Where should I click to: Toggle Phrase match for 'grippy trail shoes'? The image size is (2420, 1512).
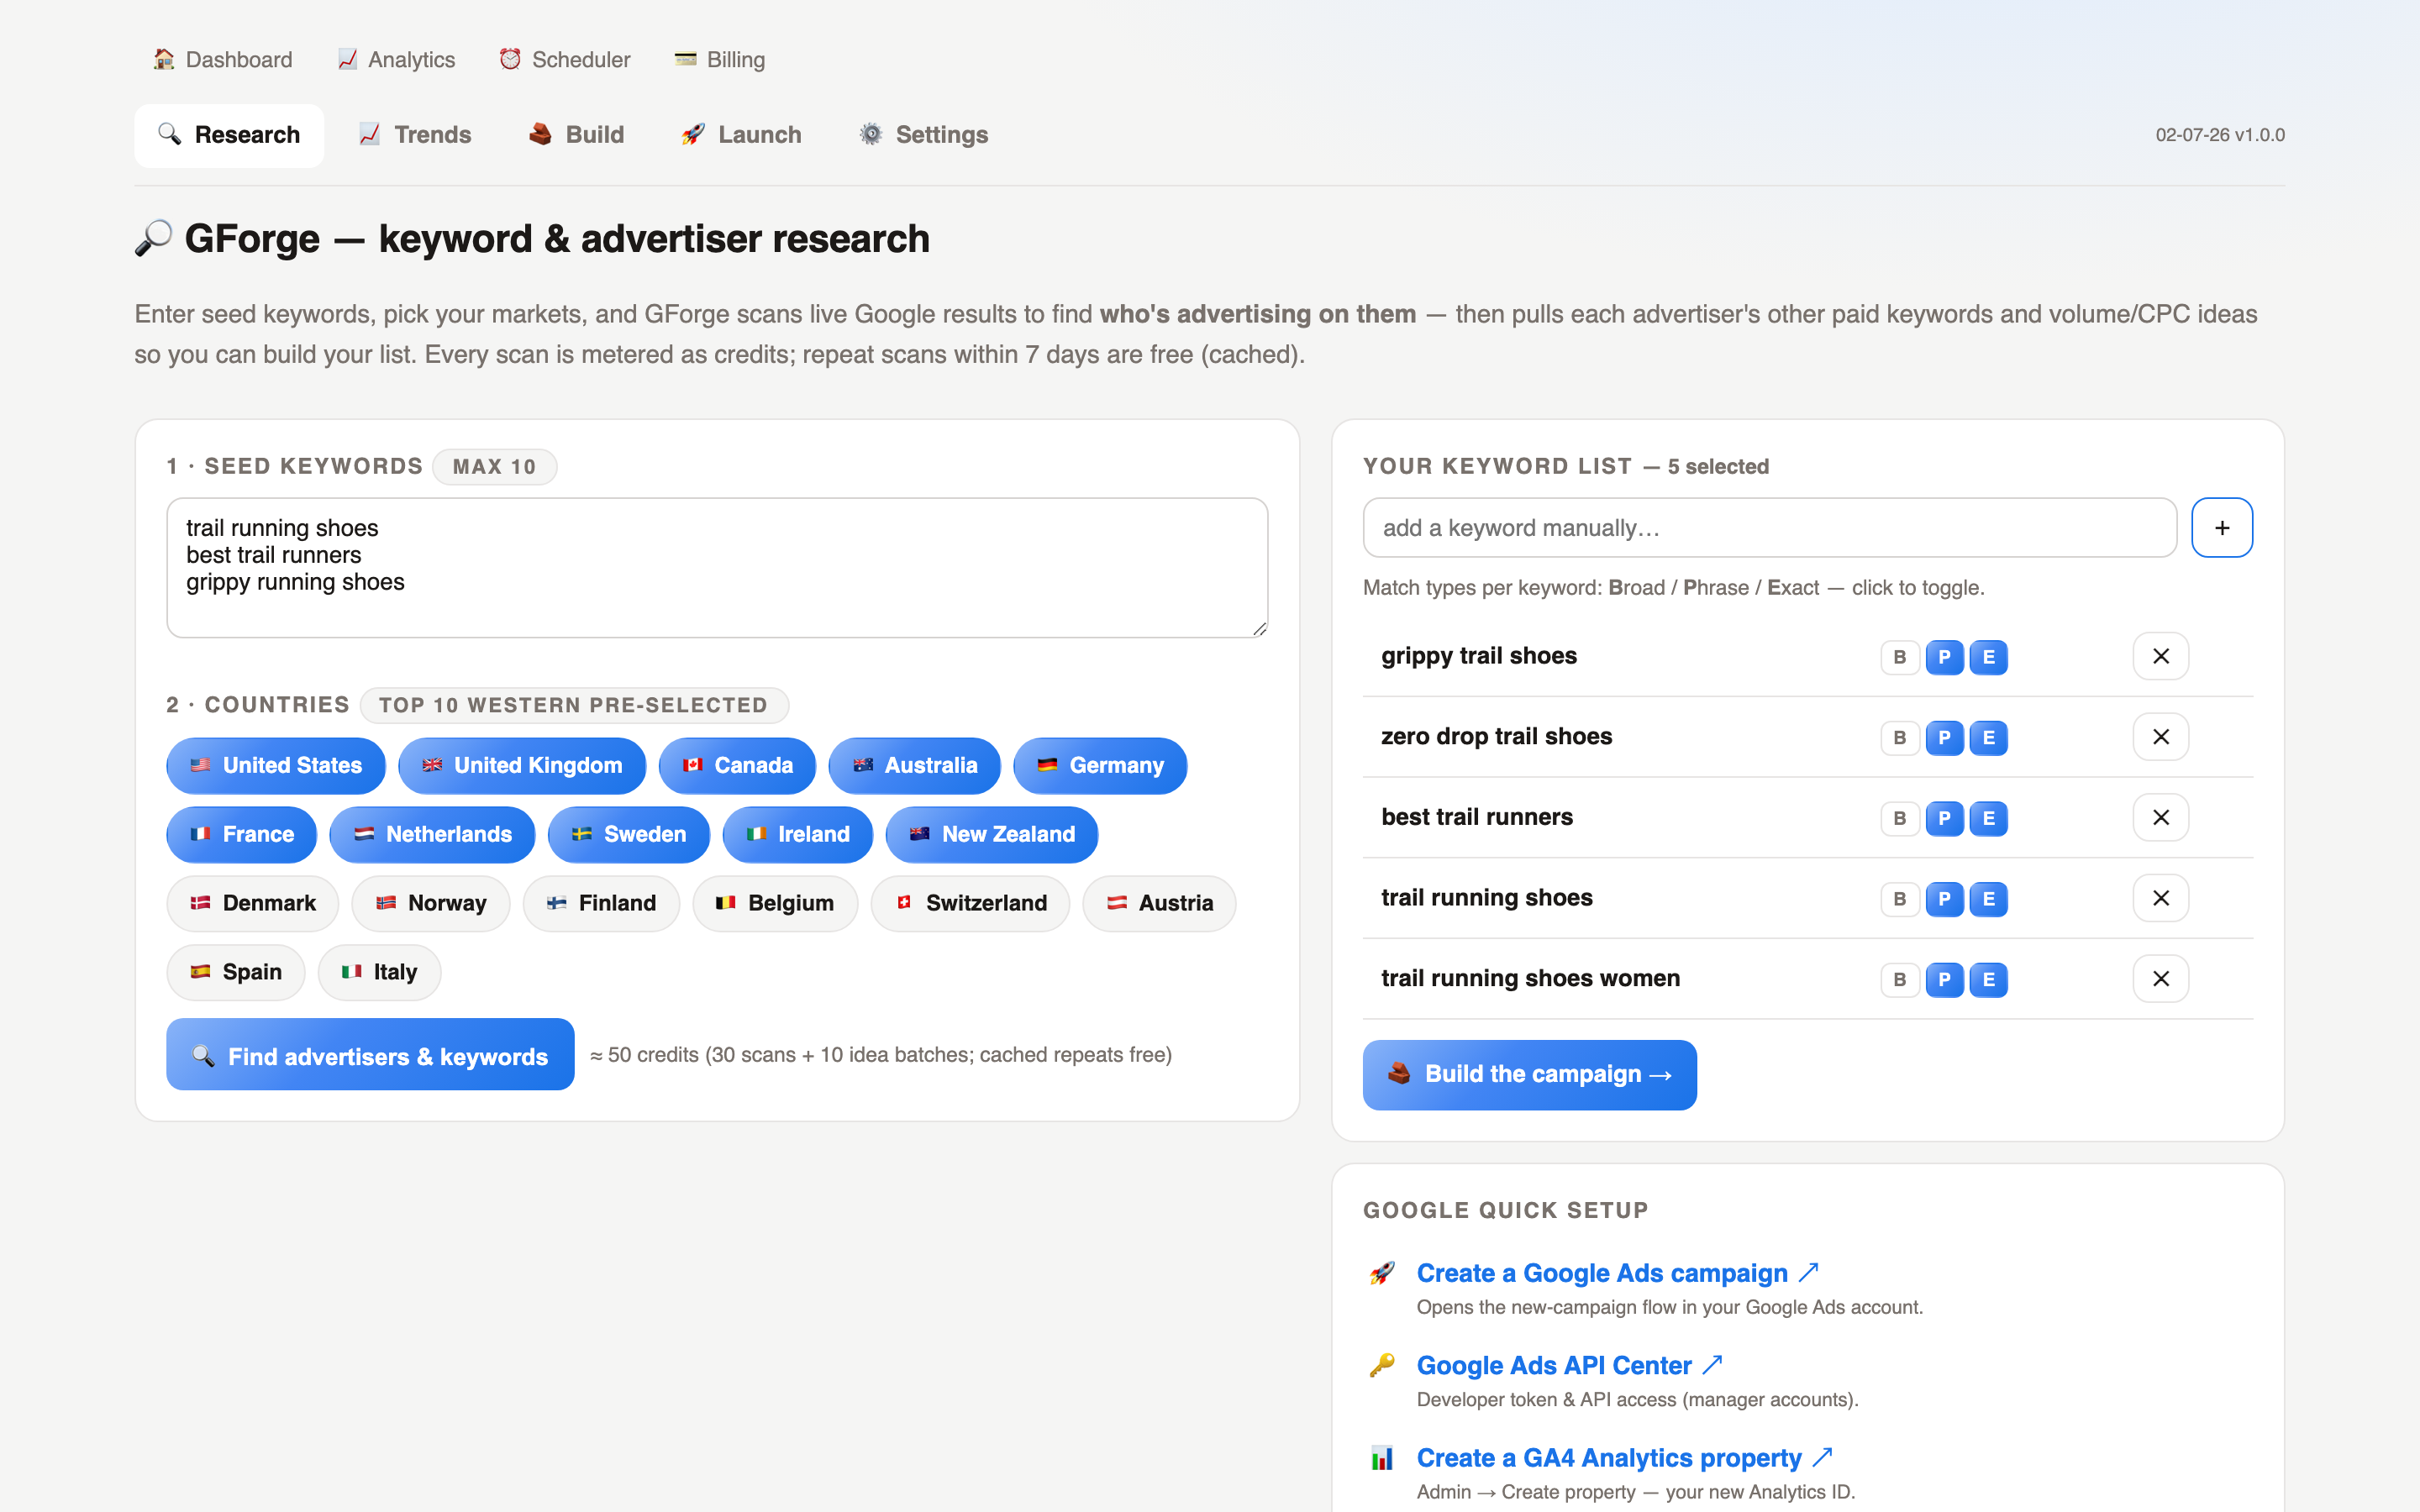[1944, 657]
